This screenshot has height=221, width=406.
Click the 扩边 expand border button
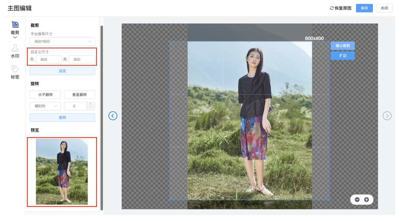pyautogui.click(x=343, y=56)
